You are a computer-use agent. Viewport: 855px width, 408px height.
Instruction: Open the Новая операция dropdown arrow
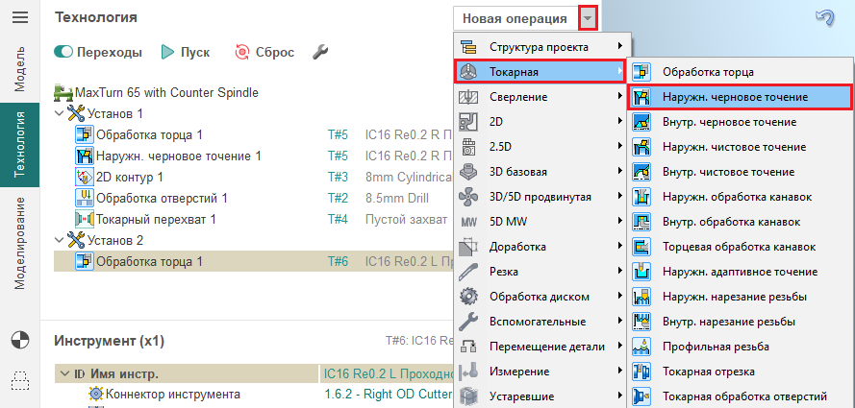tap(589, 18)
